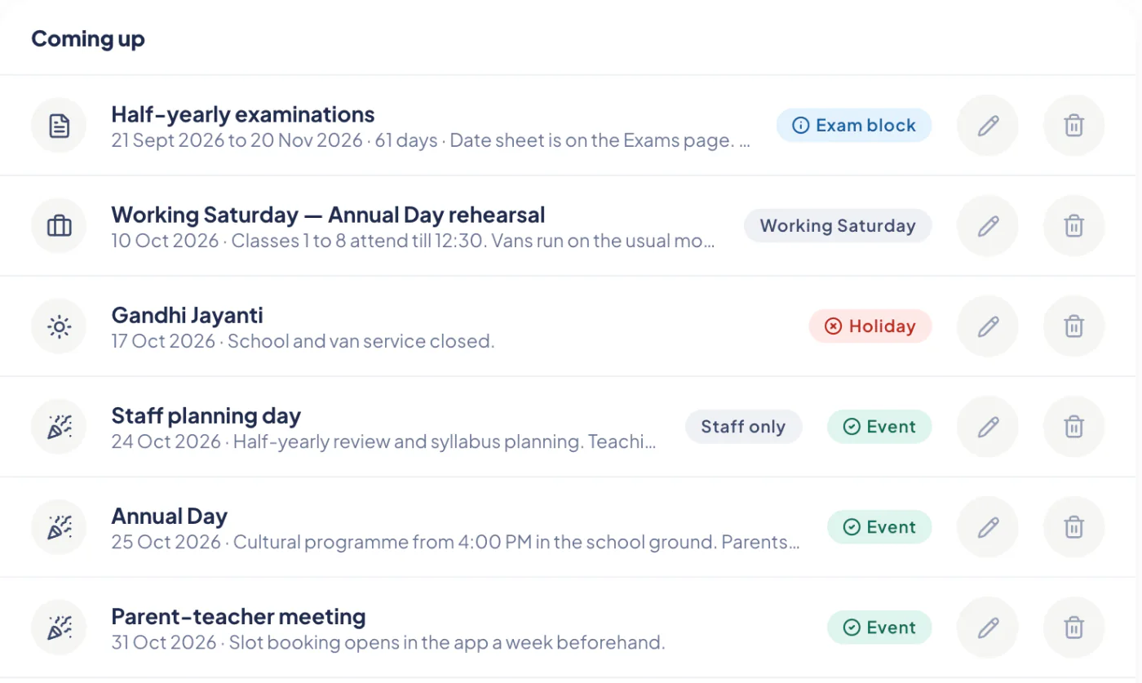Select the Staff planning day title
The width and height of the screenshot is (1142, 683).
tap(206, 415)
